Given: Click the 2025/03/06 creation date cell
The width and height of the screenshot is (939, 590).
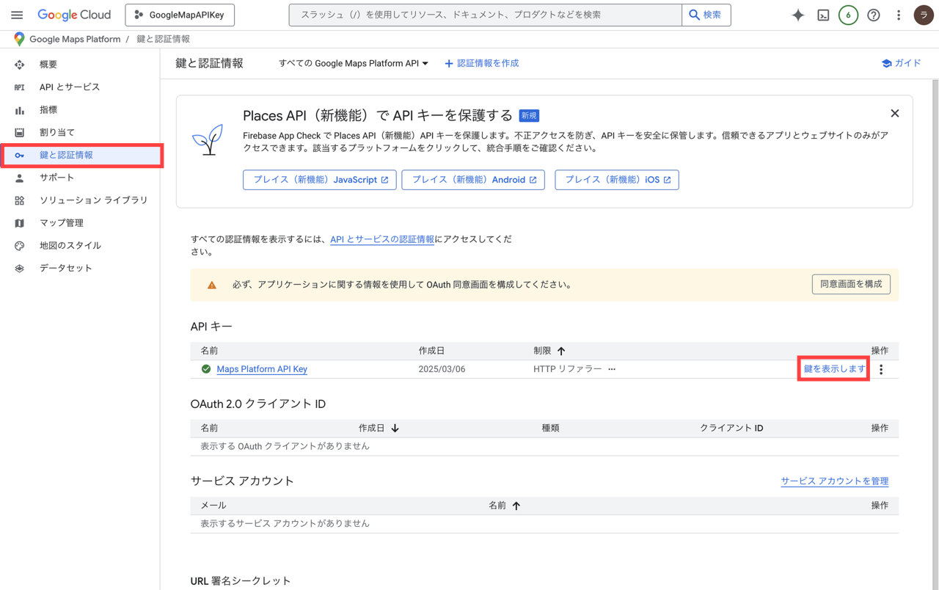Looking at the screenshot, I should 442,369.
